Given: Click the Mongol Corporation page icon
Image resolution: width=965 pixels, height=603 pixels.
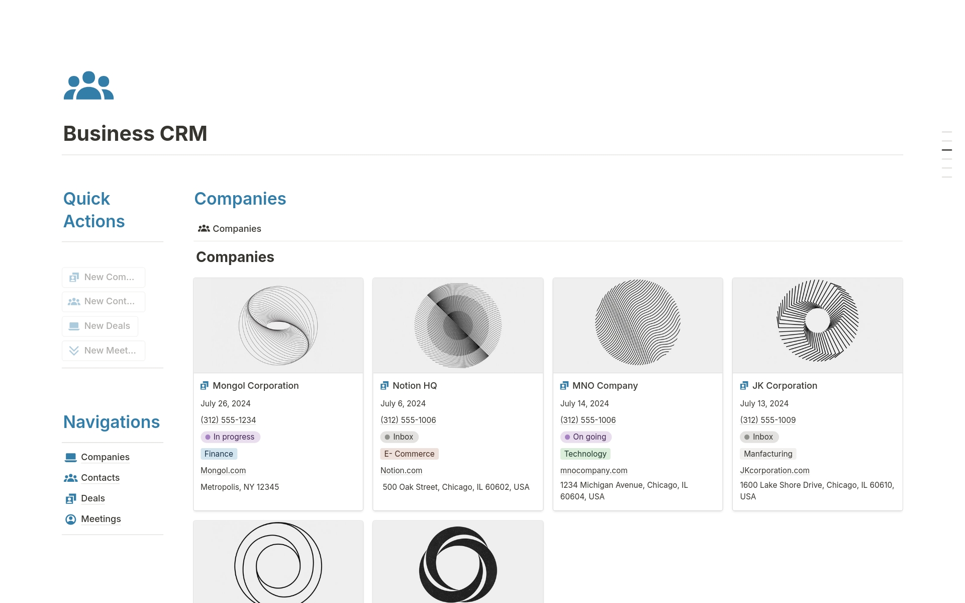Looking at the screenshot, I should 205,386.
